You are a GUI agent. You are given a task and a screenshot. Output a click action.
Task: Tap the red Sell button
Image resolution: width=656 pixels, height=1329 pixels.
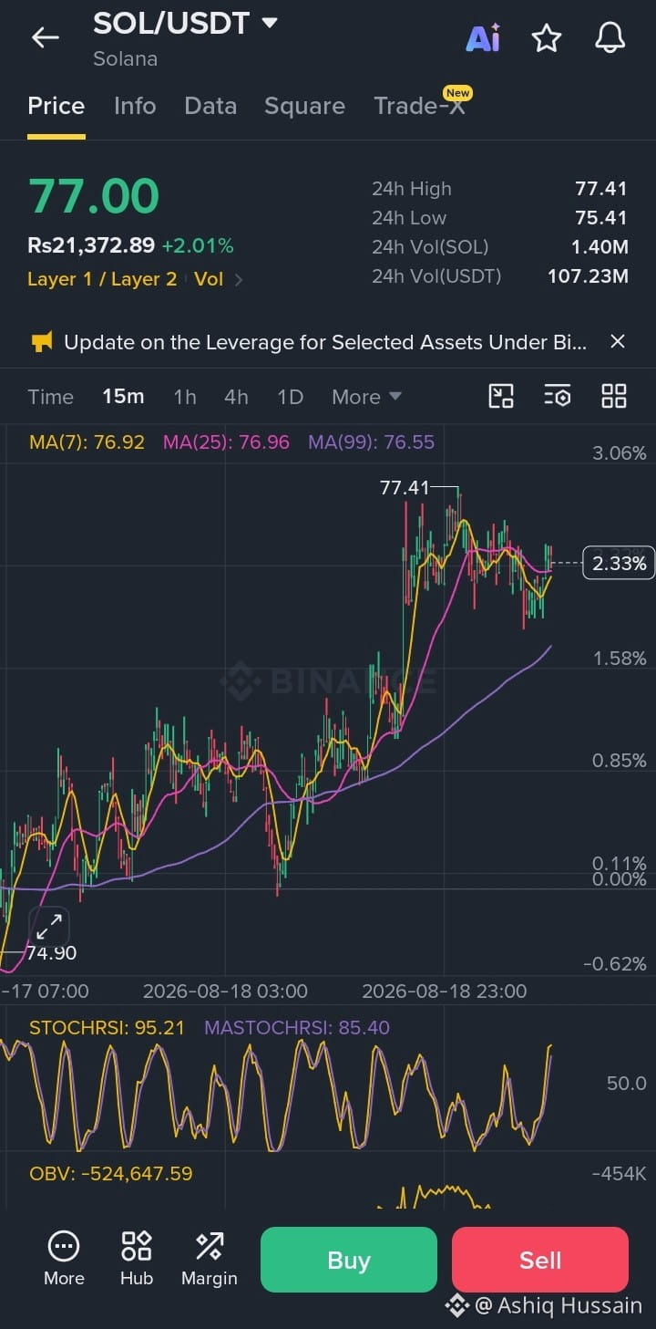(x=540, y=1260)
